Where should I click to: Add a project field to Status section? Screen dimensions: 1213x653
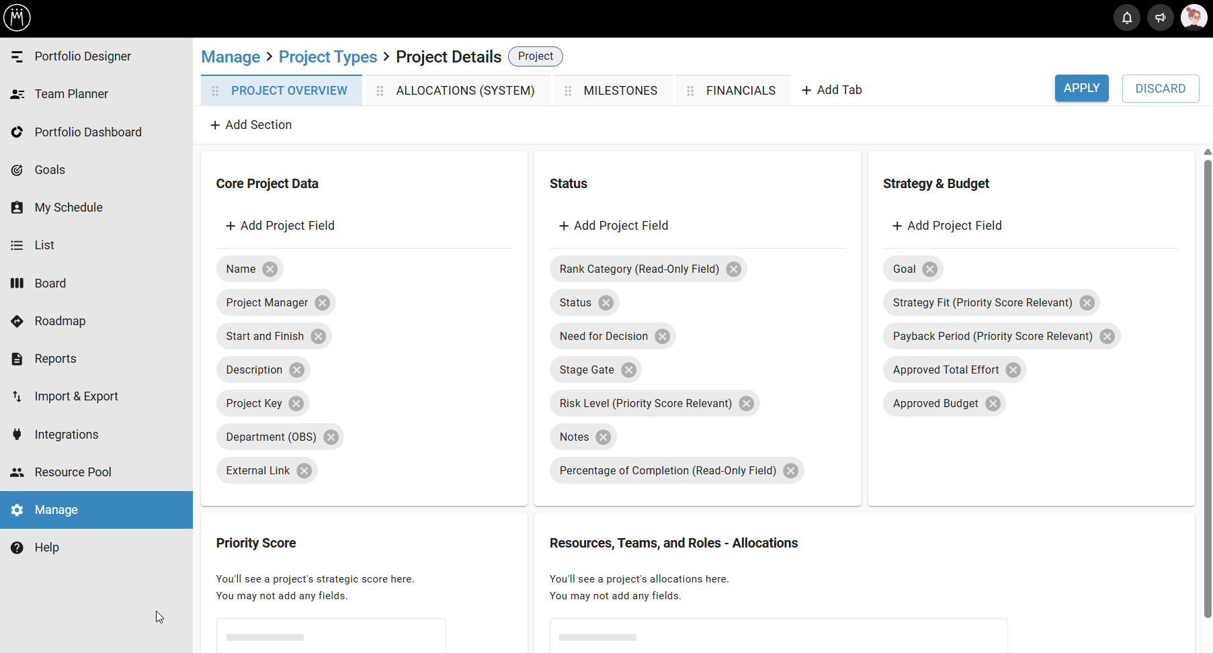pyautogui.click(x=613, y=226)
